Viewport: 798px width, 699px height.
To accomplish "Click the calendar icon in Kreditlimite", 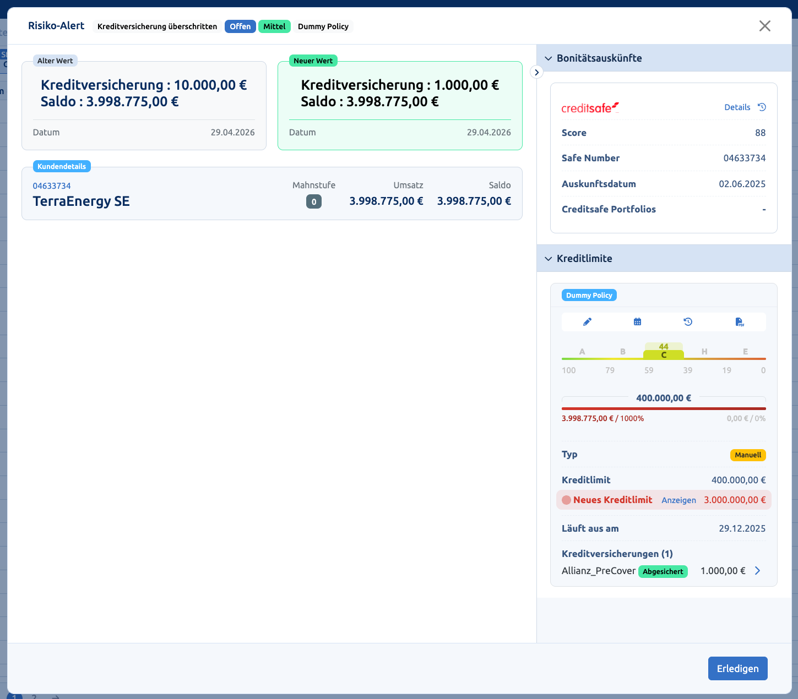I will (638, 322).
